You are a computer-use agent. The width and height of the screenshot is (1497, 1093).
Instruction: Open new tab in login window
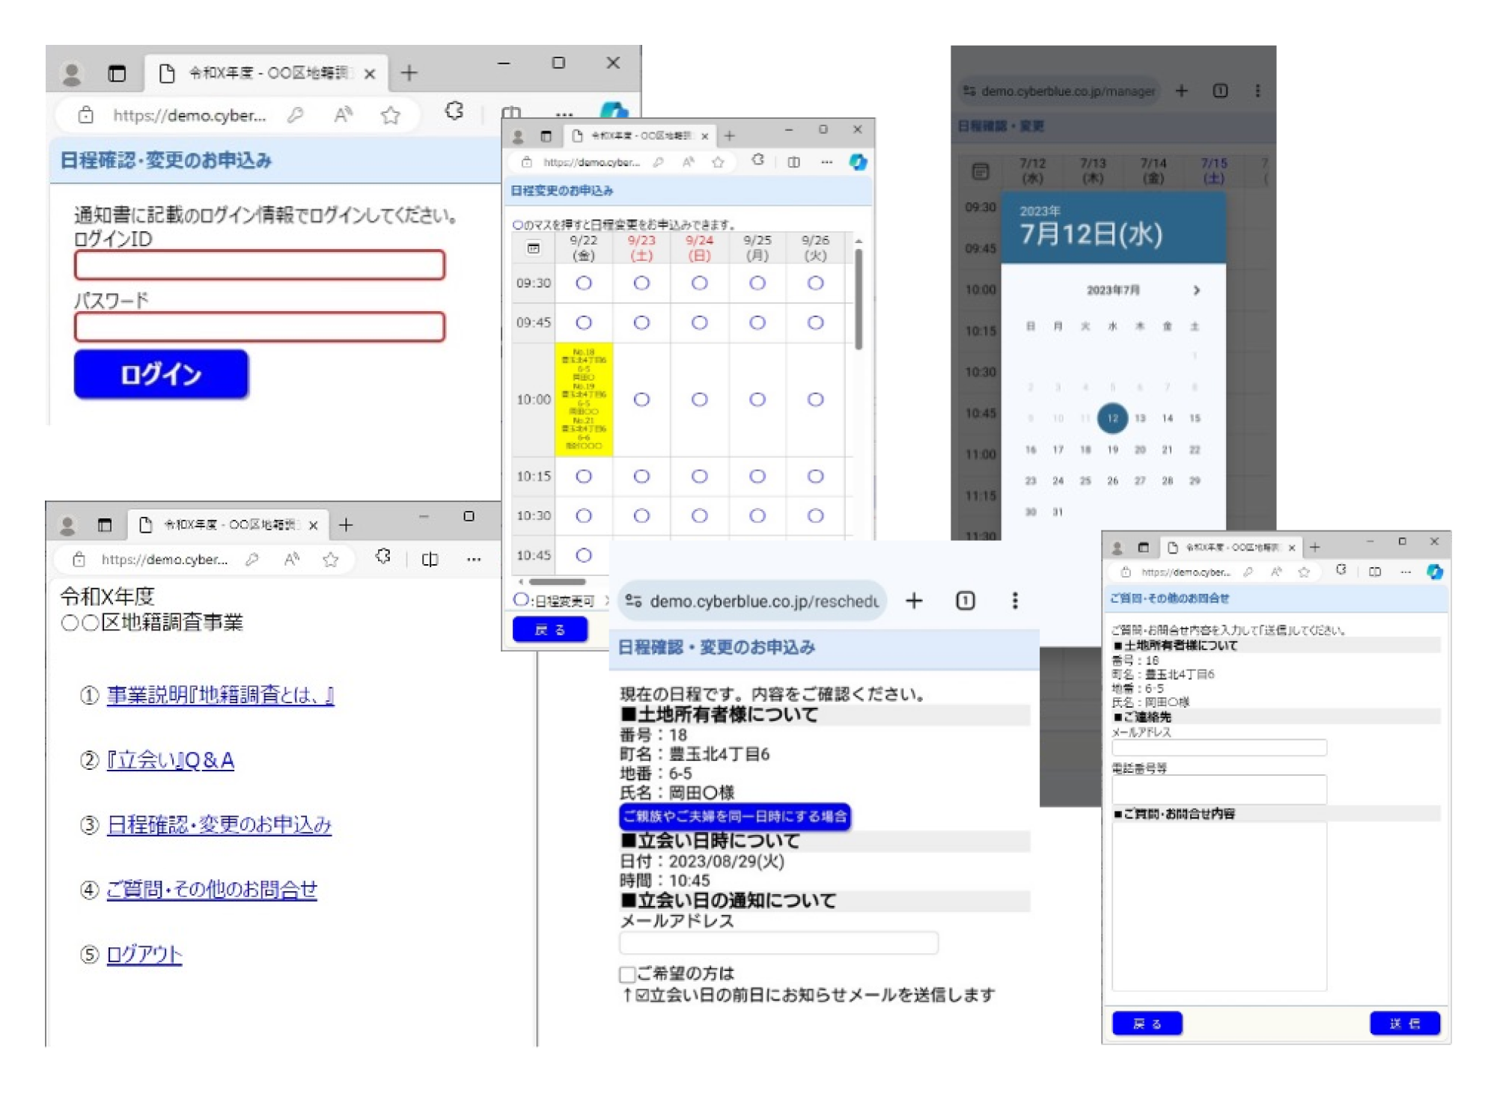click(x=409, y=73)
